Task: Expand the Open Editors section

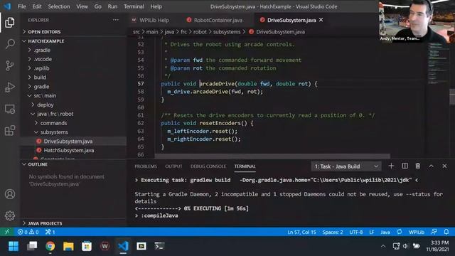Action: 44,31
